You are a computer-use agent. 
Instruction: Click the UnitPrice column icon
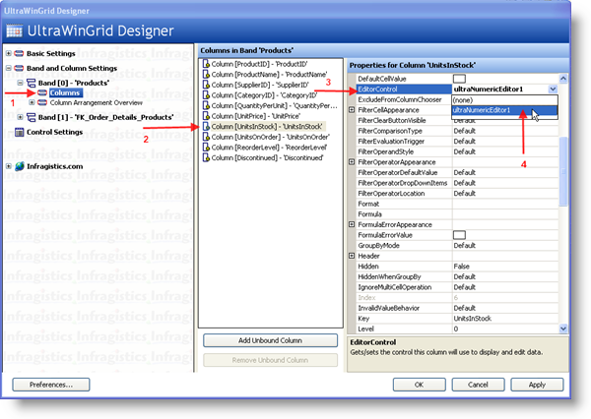click(206, 116)
